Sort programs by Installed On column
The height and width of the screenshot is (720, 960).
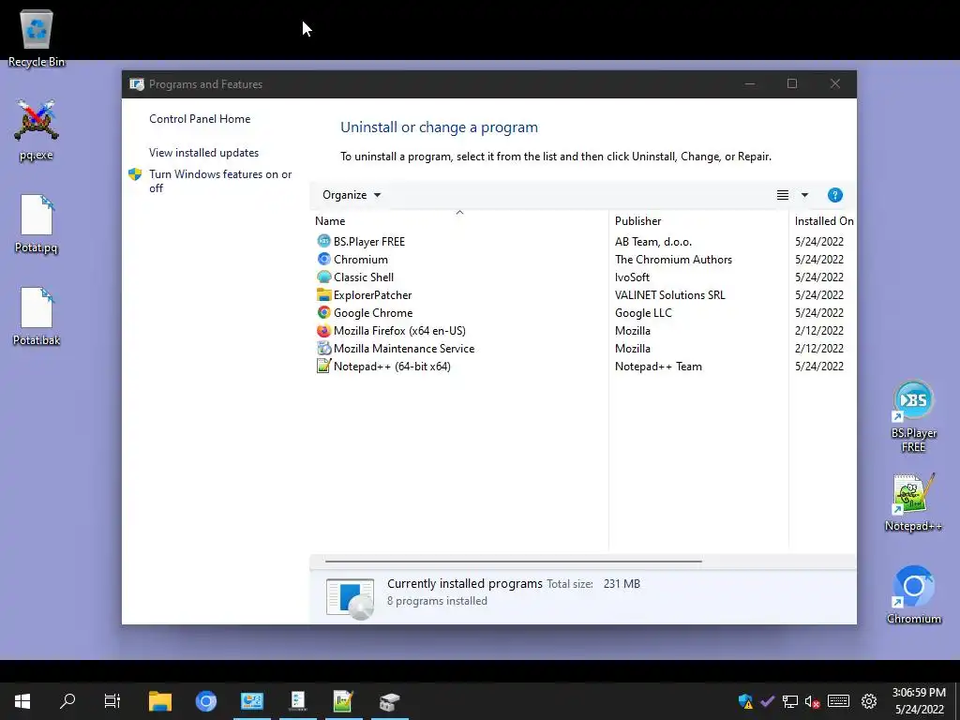823,220
